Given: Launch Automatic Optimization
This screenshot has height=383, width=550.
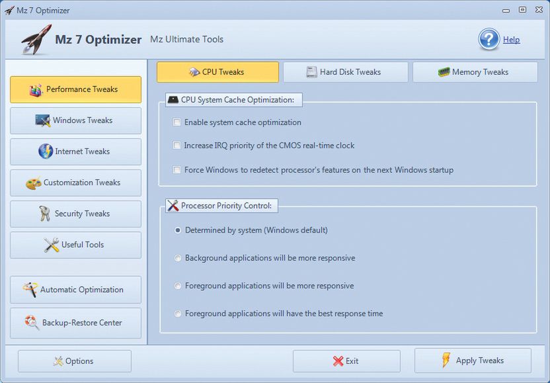Looking at the screenshot, I should [76, 290].
